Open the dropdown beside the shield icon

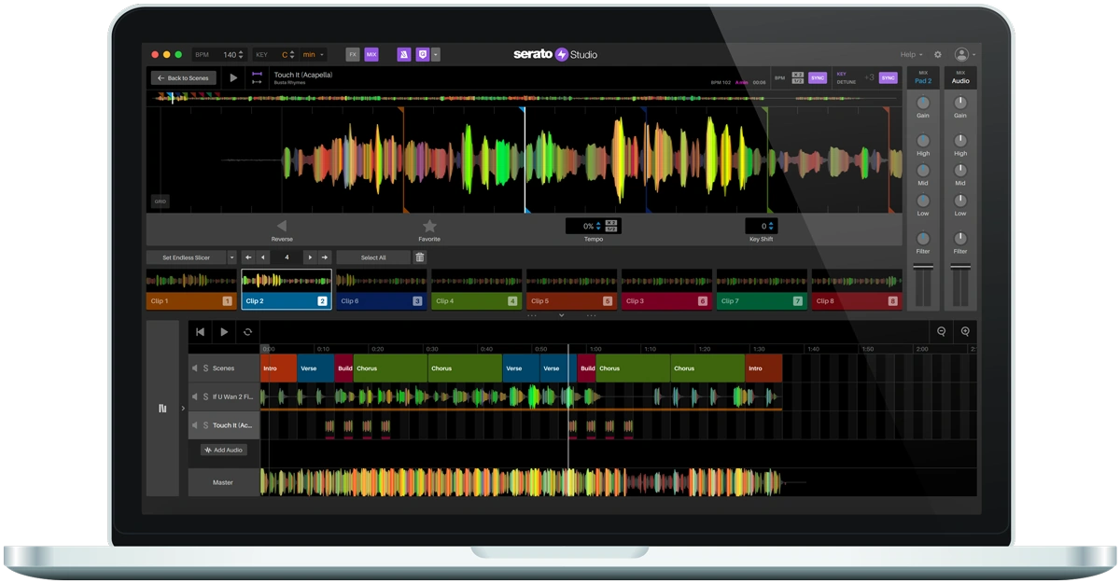[x=436, y=55]
